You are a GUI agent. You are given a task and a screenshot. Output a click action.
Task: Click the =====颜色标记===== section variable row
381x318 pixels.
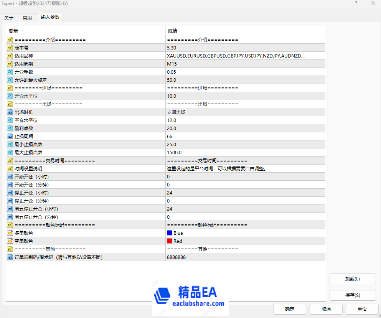[86, 225]
